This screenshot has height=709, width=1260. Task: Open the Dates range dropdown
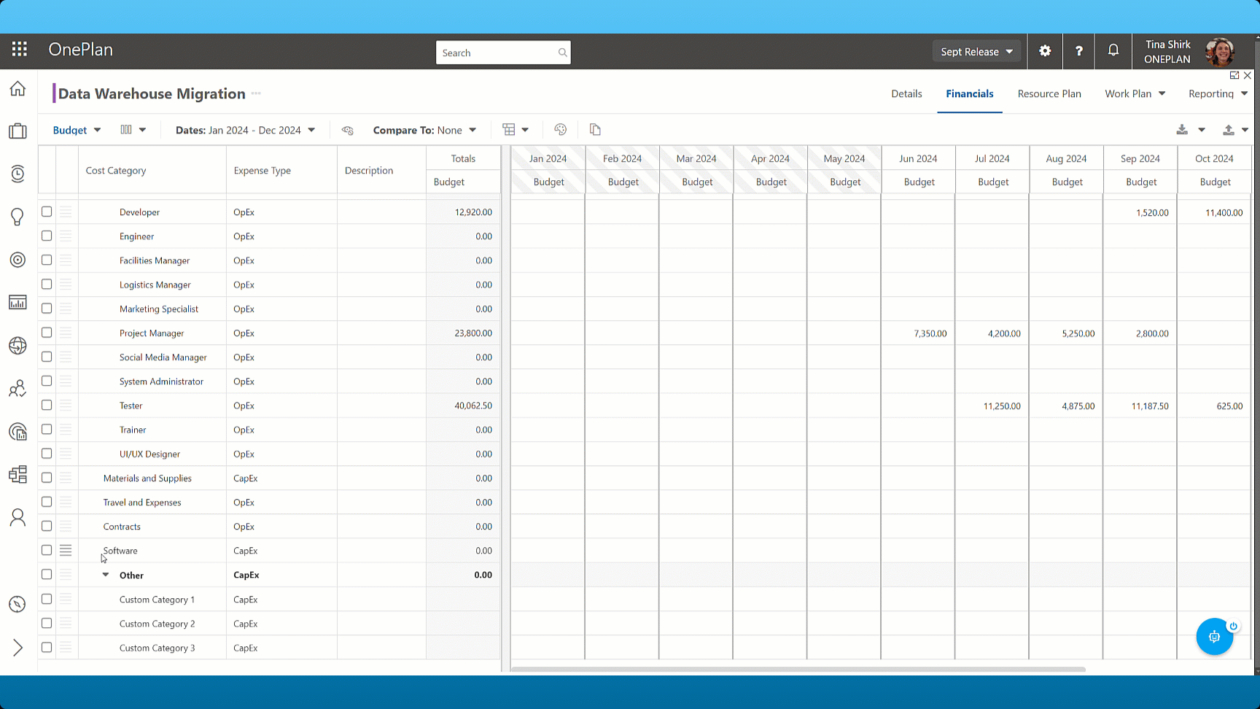(x=246, y=130)
